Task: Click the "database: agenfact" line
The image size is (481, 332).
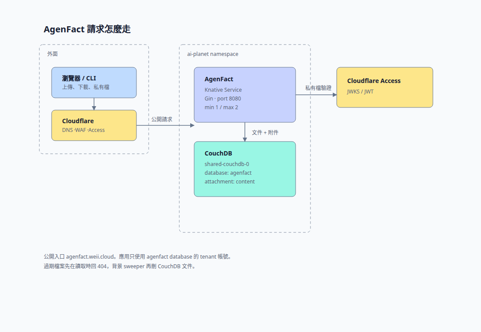Action: [x=228, y=173]
